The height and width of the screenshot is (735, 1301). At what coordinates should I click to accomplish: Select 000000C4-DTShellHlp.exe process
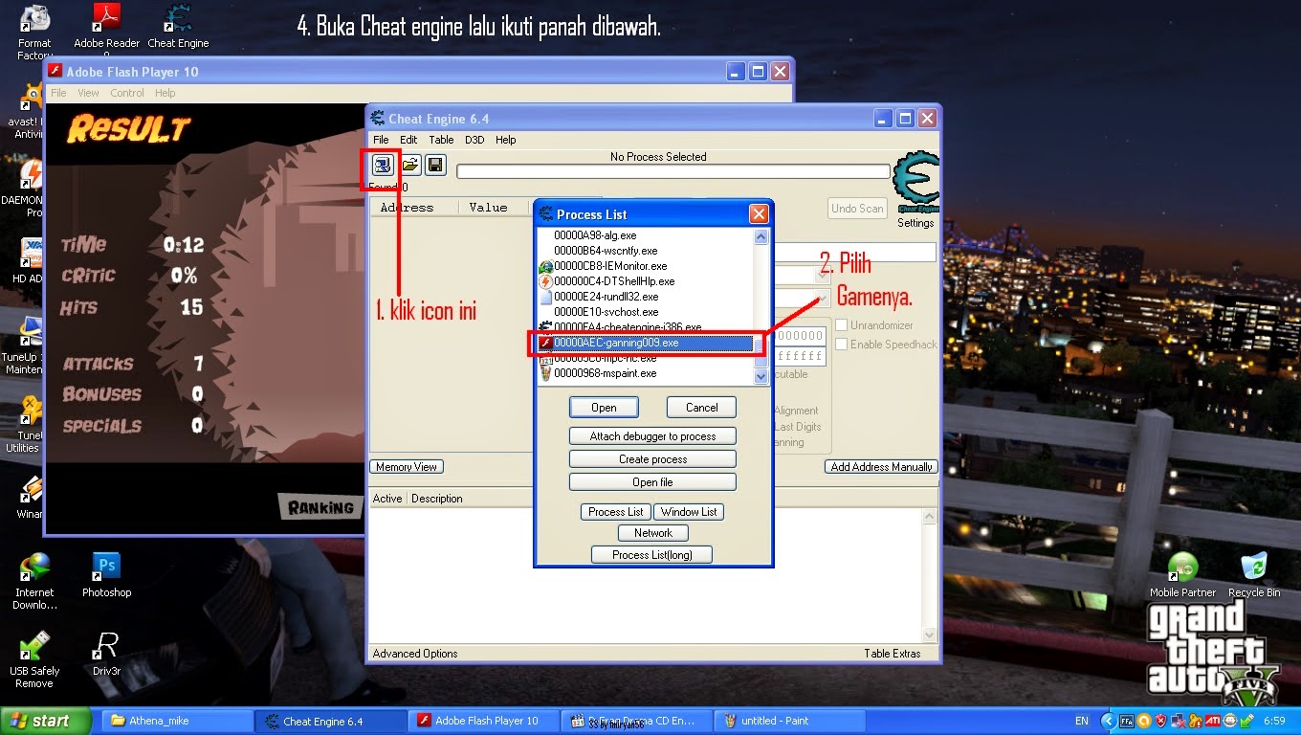(646, 281)
